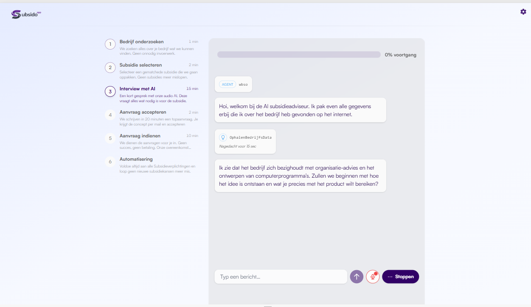Open 'Aanvraag indienen' step
The height and width of the screenshot is (307, 531).
point(140,136)
